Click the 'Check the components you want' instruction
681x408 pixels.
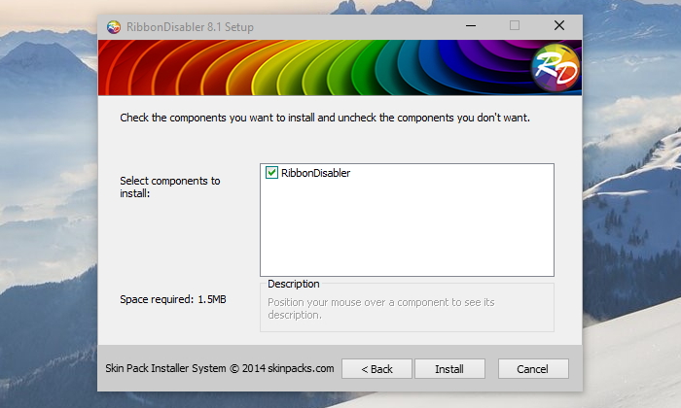[x=325, y=118]
